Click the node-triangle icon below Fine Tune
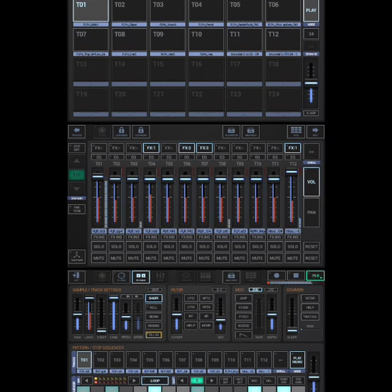Image resolution: width=392 pixels, height=392 pixels. point(77,256)
